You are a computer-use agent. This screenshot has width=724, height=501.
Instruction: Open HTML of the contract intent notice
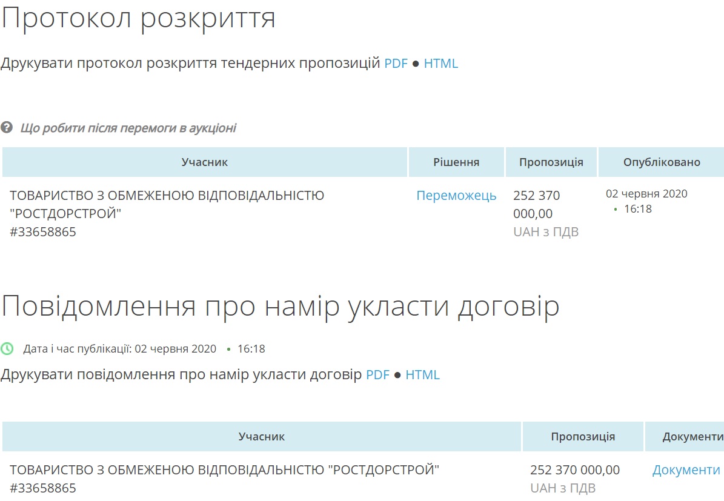click(x=422, y=374)
